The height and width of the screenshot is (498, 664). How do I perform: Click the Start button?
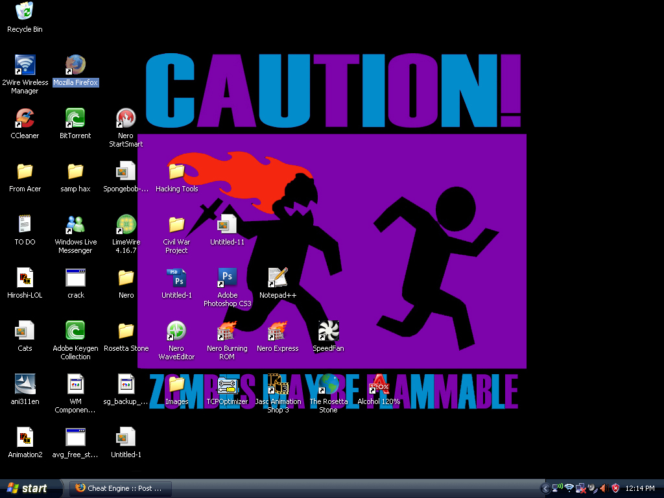point(27,488)
